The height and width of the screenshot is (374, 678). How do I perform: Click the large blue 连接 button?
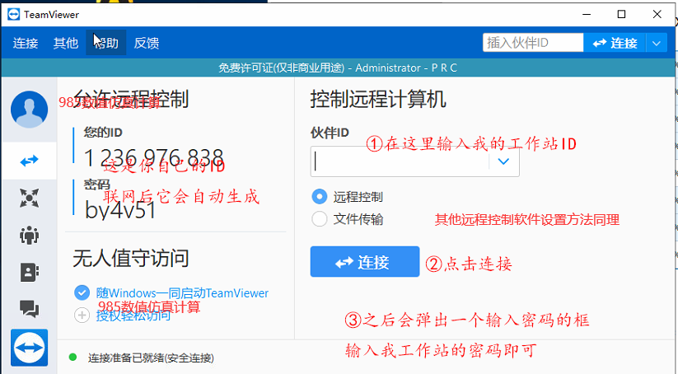pos(365,262)
